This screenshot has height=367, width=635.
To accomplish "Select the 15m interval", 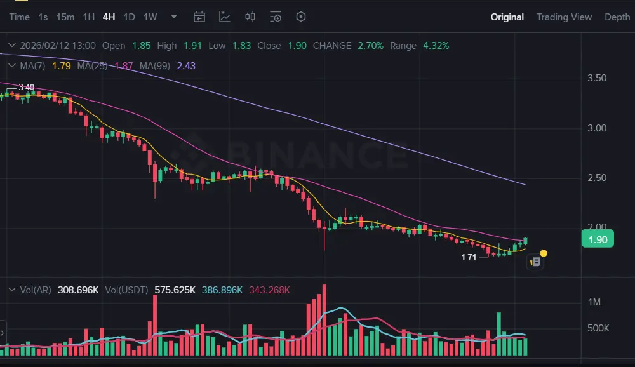I will [x=65, y=17].
